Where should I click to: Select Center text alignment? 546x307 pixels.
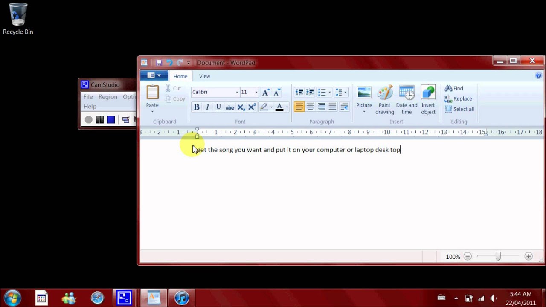point(310,107)
